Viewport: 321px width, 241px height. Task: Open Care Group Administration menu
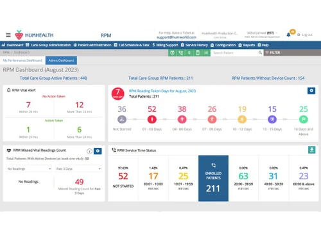(48, 45)
